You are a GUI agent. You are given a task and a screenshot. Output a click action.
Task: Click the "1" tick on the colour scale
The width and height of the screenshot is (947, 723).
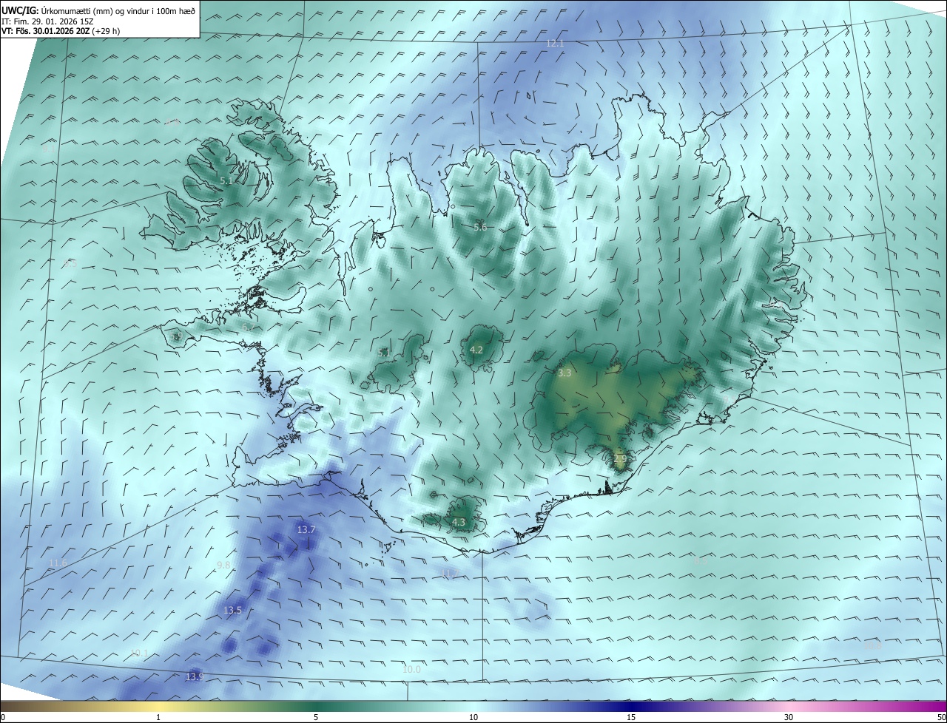pyautogui.click(x=158, y=718)
